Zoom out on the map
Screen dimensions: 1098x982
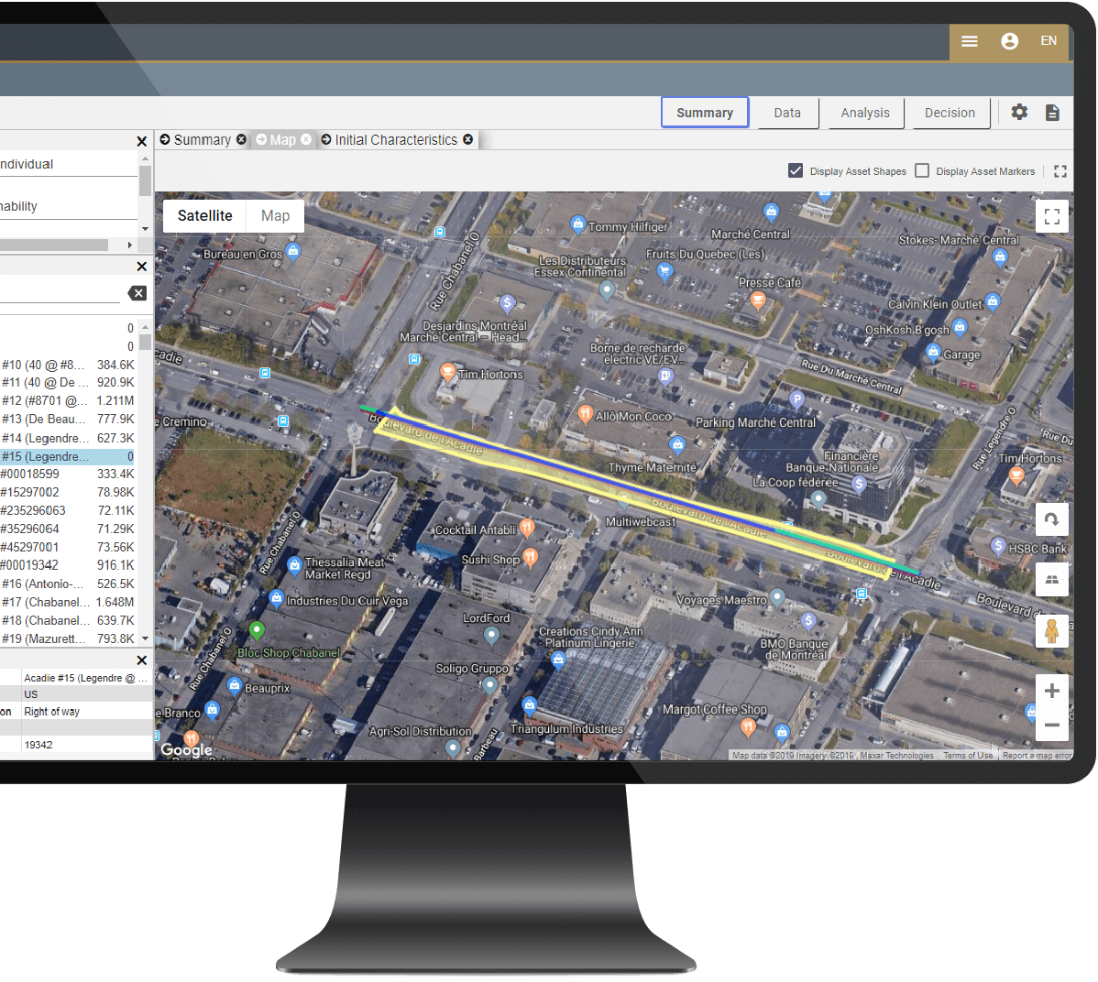pos(1052,726)
